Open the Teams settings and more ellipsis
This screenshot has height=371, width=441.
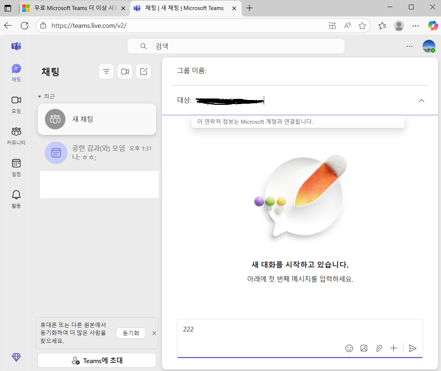(409, 46)
